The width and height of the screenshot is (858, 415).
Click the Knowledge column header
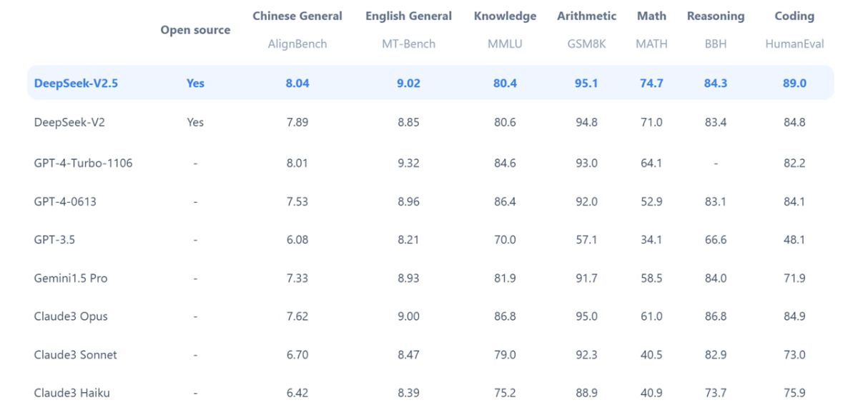(505, 16)
